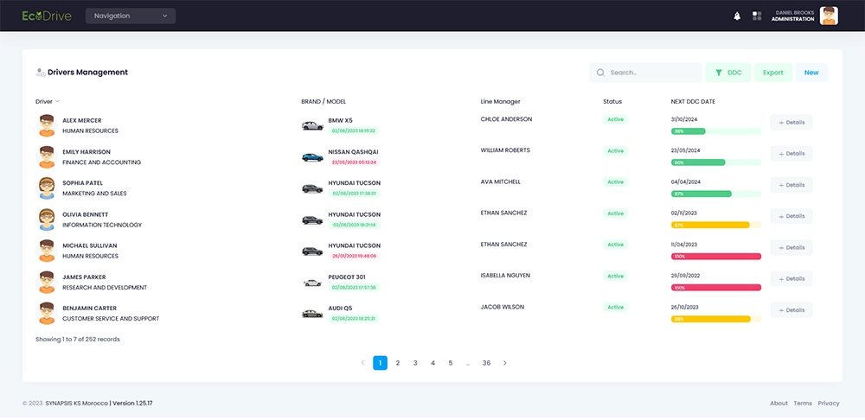Click the DDC filter button
865x420 pixels.
727,73
